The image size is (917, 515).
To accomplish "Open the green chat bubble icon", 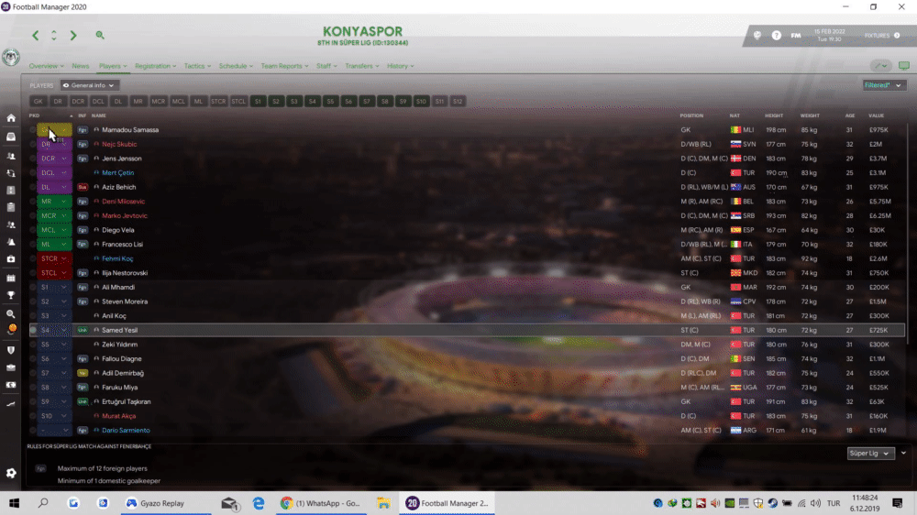I will 903,65.
